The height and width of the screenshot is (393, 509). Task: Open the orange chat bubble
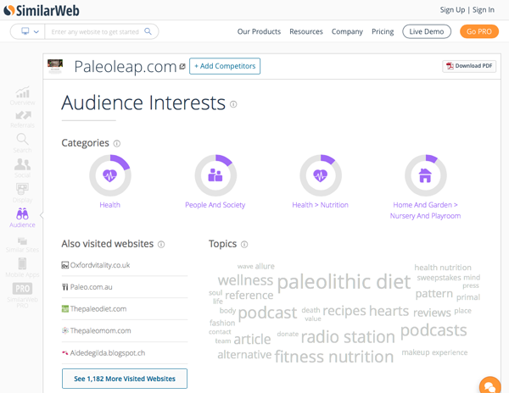(x=489, y=386)
